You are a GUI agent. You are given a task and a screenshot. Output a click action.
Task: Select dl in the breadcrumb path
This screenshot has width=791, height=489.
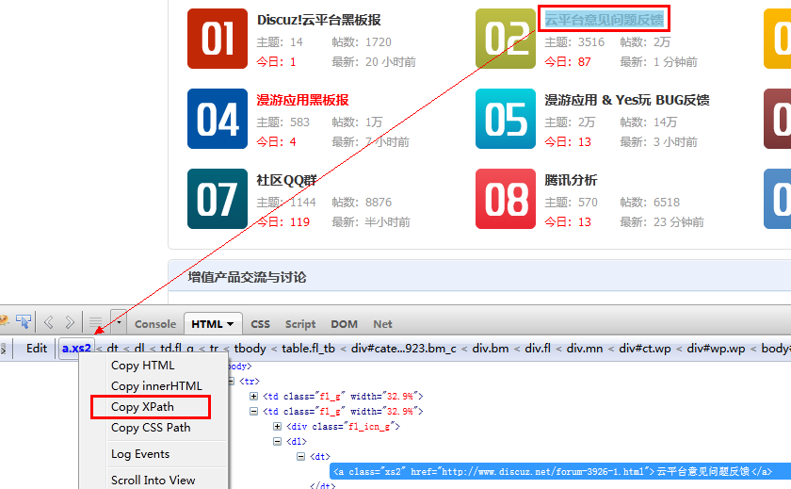tap(139, 349)
